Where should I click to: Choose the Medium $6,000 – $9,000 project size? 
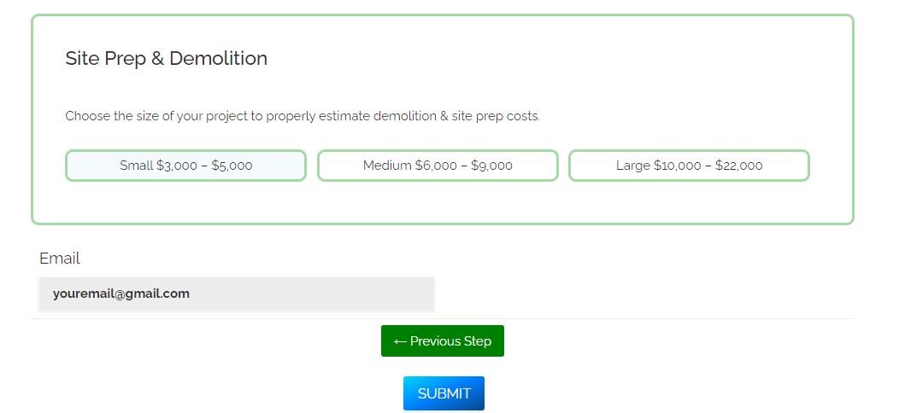438,166
